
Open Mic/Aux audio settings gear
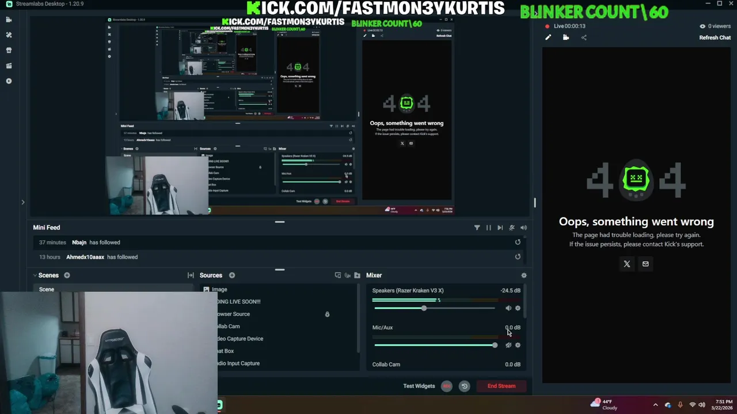pos(518,345)
